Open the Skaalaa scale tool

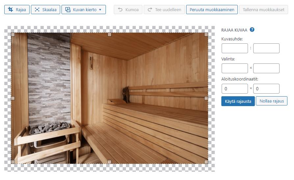(45, 10)
